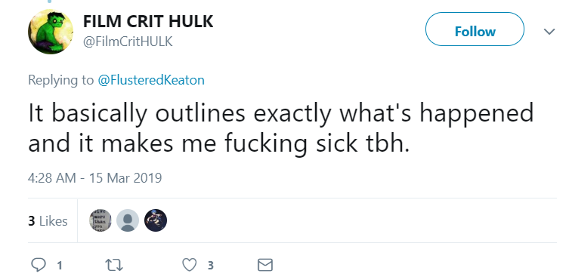This screenshot has height=280, width=569.
Task: Expand the chevron menu beside Follow
Action: (549, 32)
